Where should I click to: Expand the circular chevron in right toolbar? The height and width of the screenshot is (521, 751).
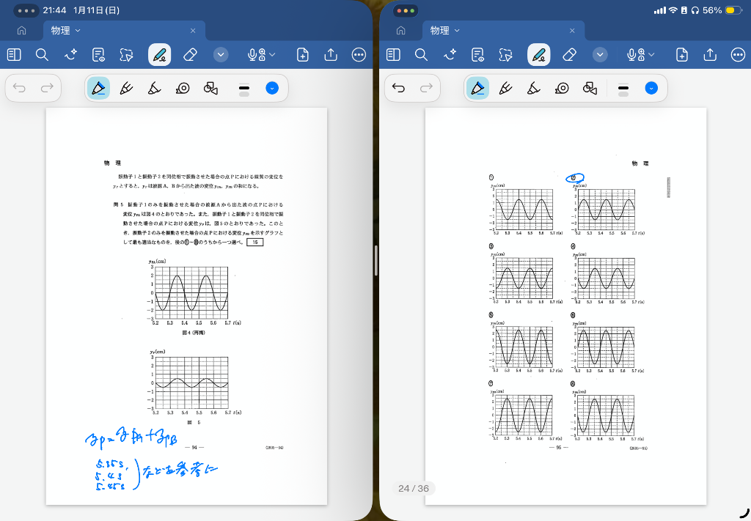pos(600,55)
